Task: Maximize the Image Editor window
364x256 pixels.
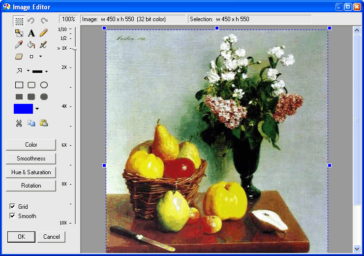Action: (348, 7)
